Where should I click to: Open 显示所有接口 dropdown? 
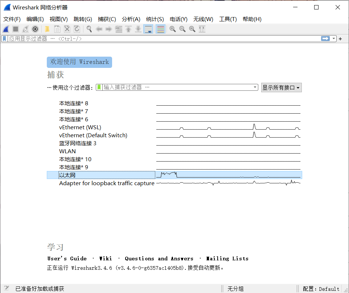pyautogui.click(x=281, y=88)
